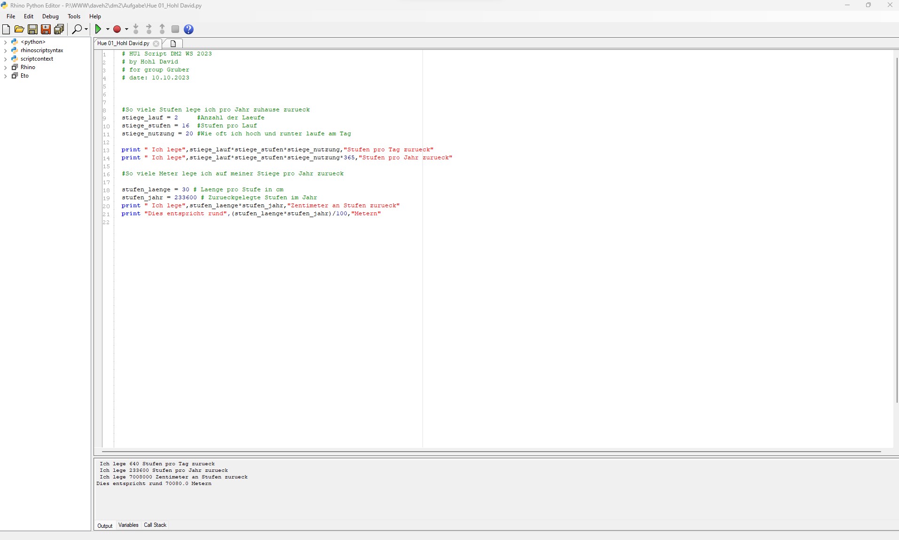Image resolution: width=899 pixels, height=540 pixels.
Task: Expand the rhinoscriptsyntax tree node
Action: [5, 51]
